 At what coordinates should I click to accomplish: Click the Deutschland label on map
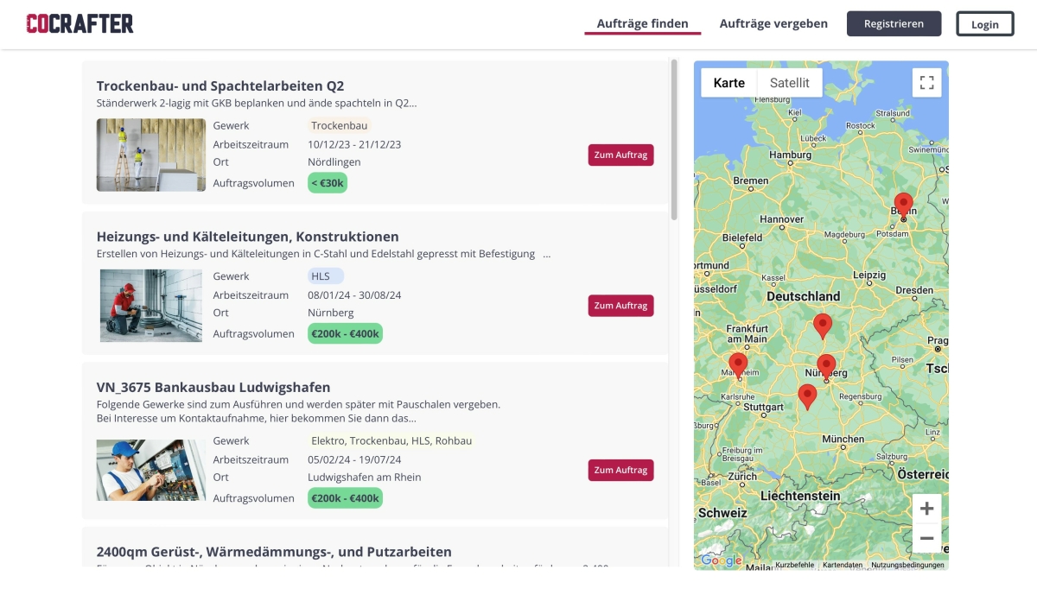pos(803,296)
